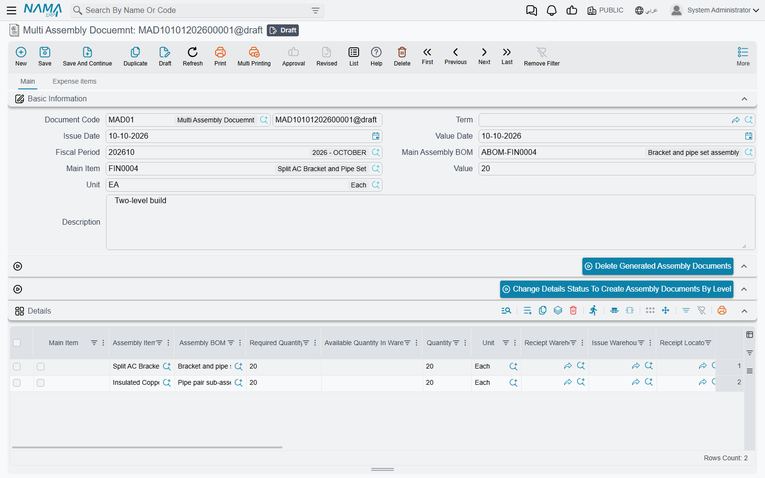Switch to the Main tab

pos(28,81)
